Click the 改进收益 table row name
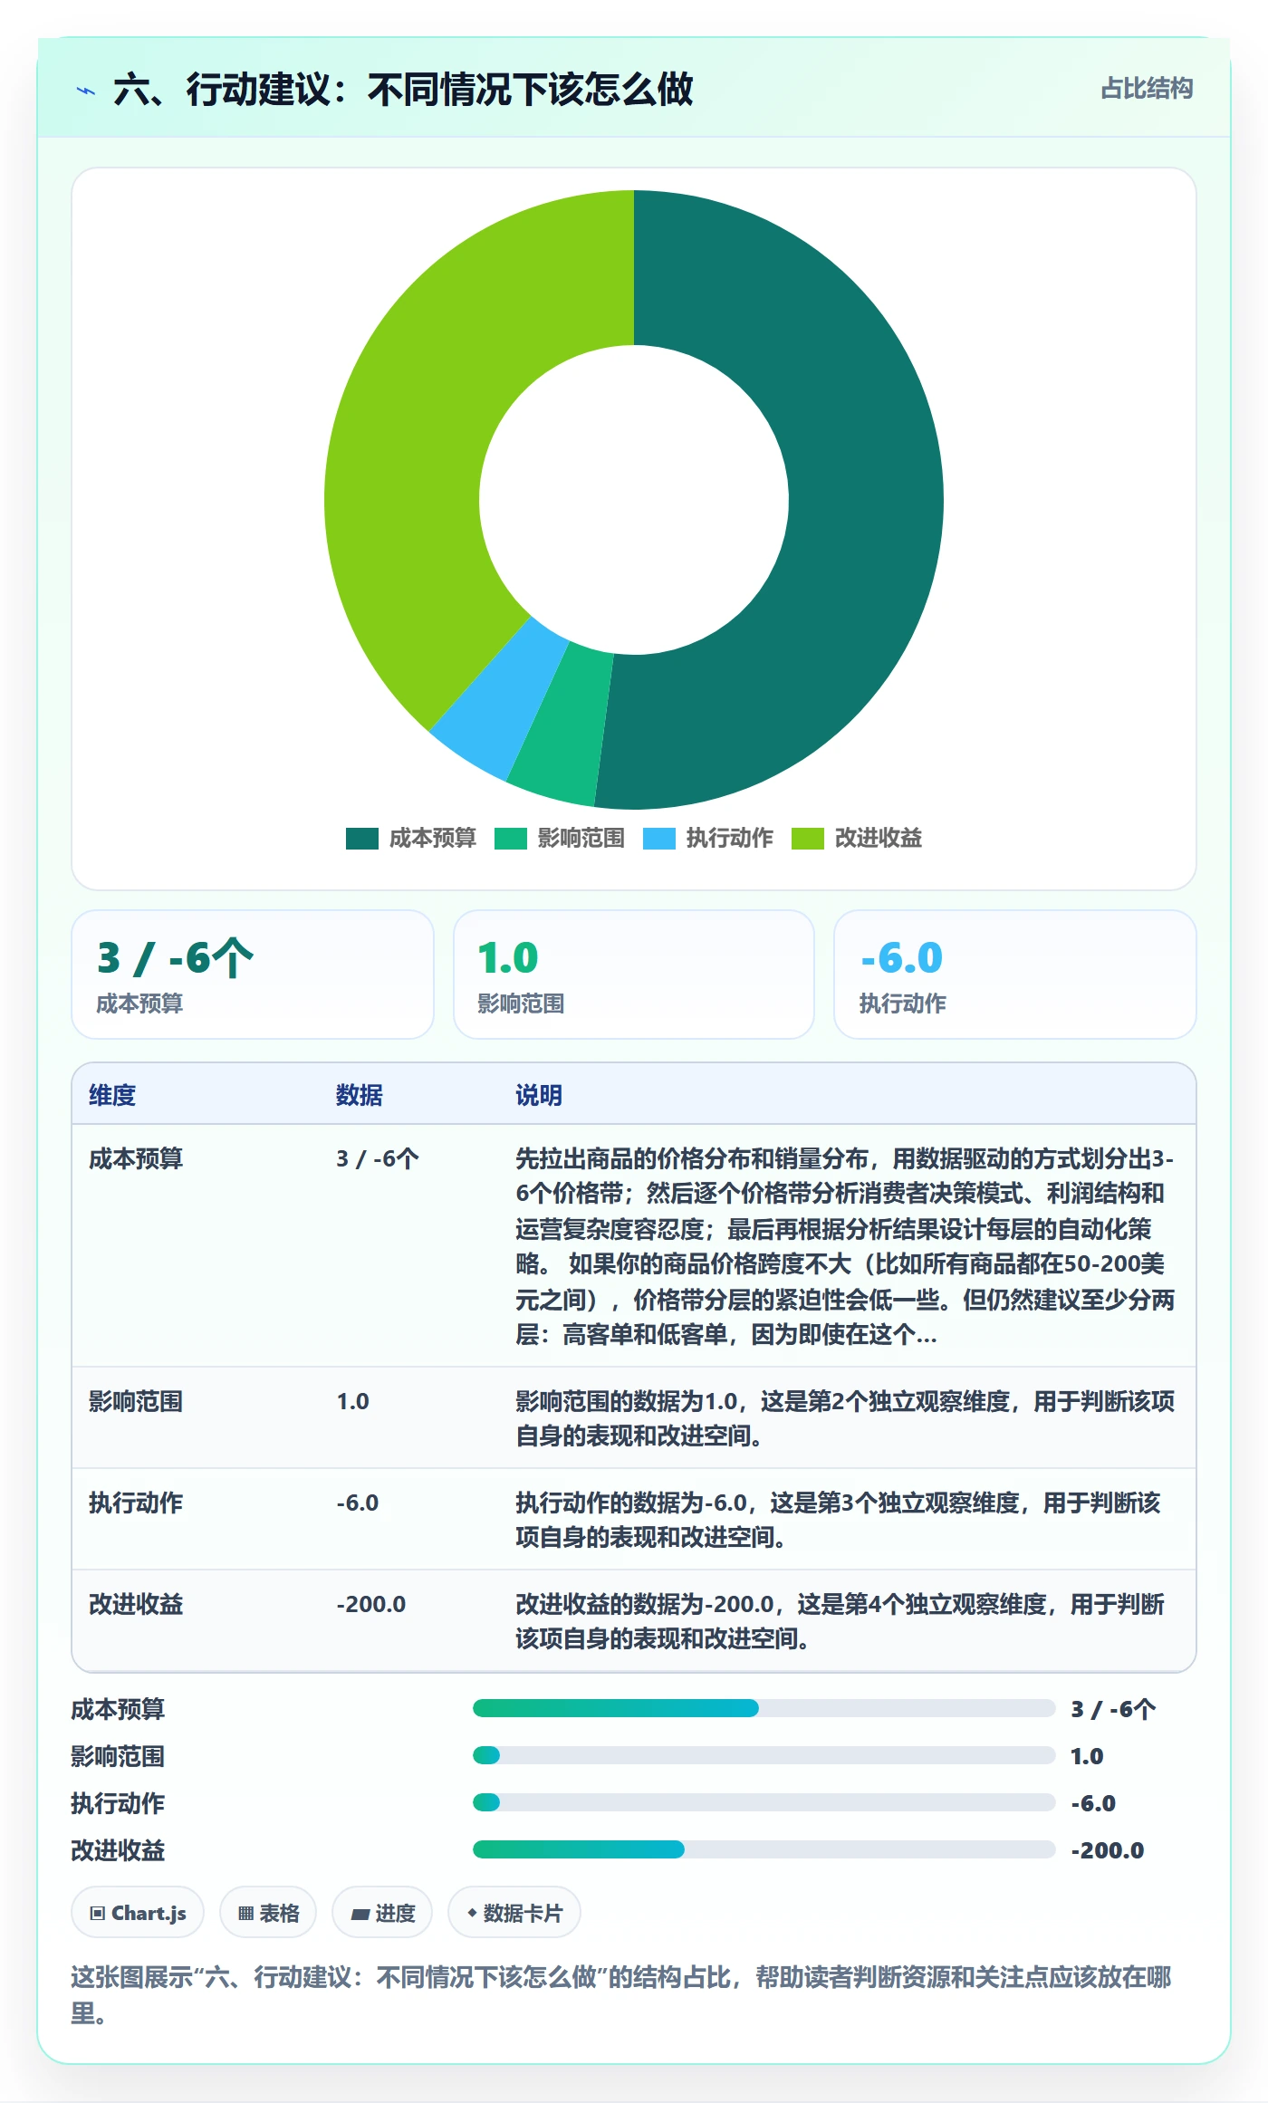The image size is (1268, 2103). [136, 1604]
